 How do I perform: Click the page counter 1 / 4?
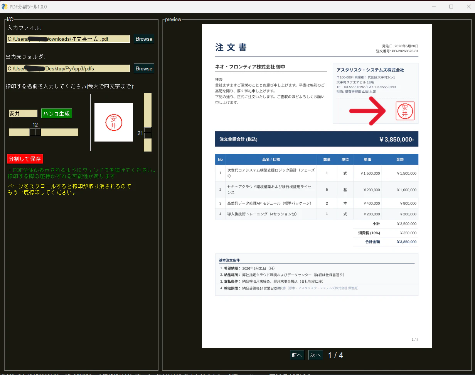tap(335, 355)
